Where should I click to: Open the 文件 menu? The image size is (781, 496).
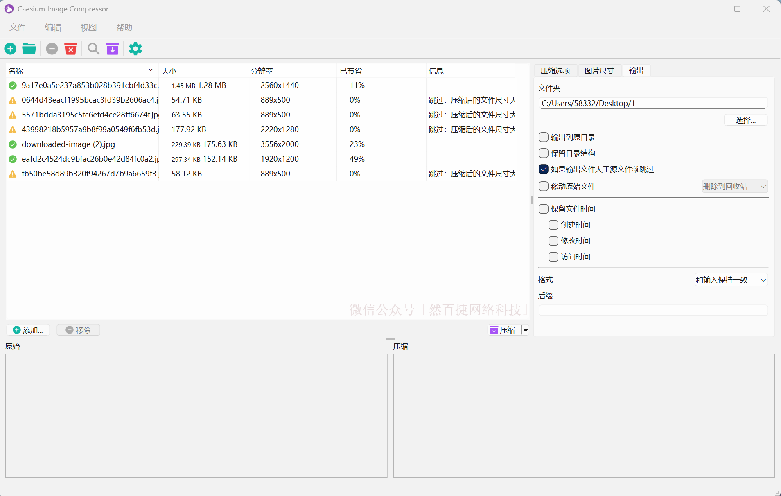18,27
